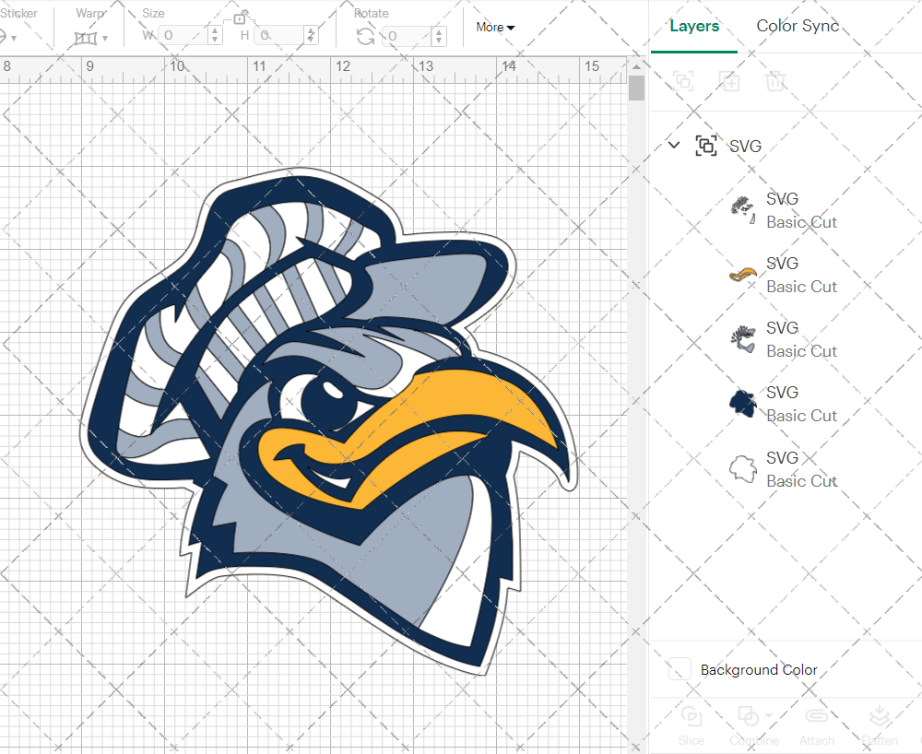The height and width of the screenshot is (754, 922).
Task: Open the More dropdown
Action: 495,28
